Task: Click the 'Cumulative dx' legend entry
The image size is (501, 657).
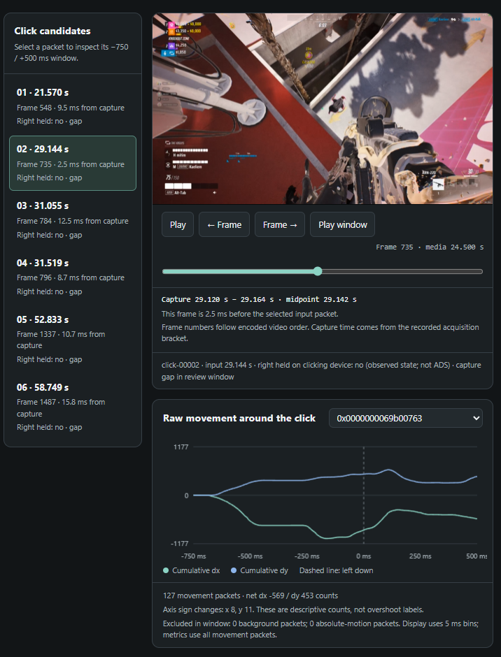Action: (191, 570)
